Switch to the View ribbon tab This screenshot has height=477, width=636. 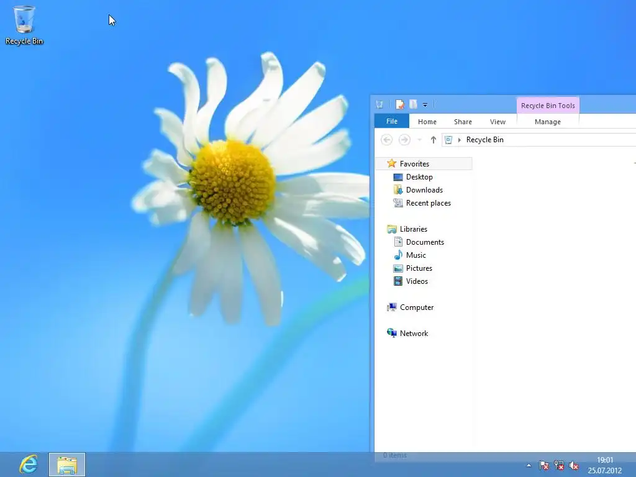497,122
